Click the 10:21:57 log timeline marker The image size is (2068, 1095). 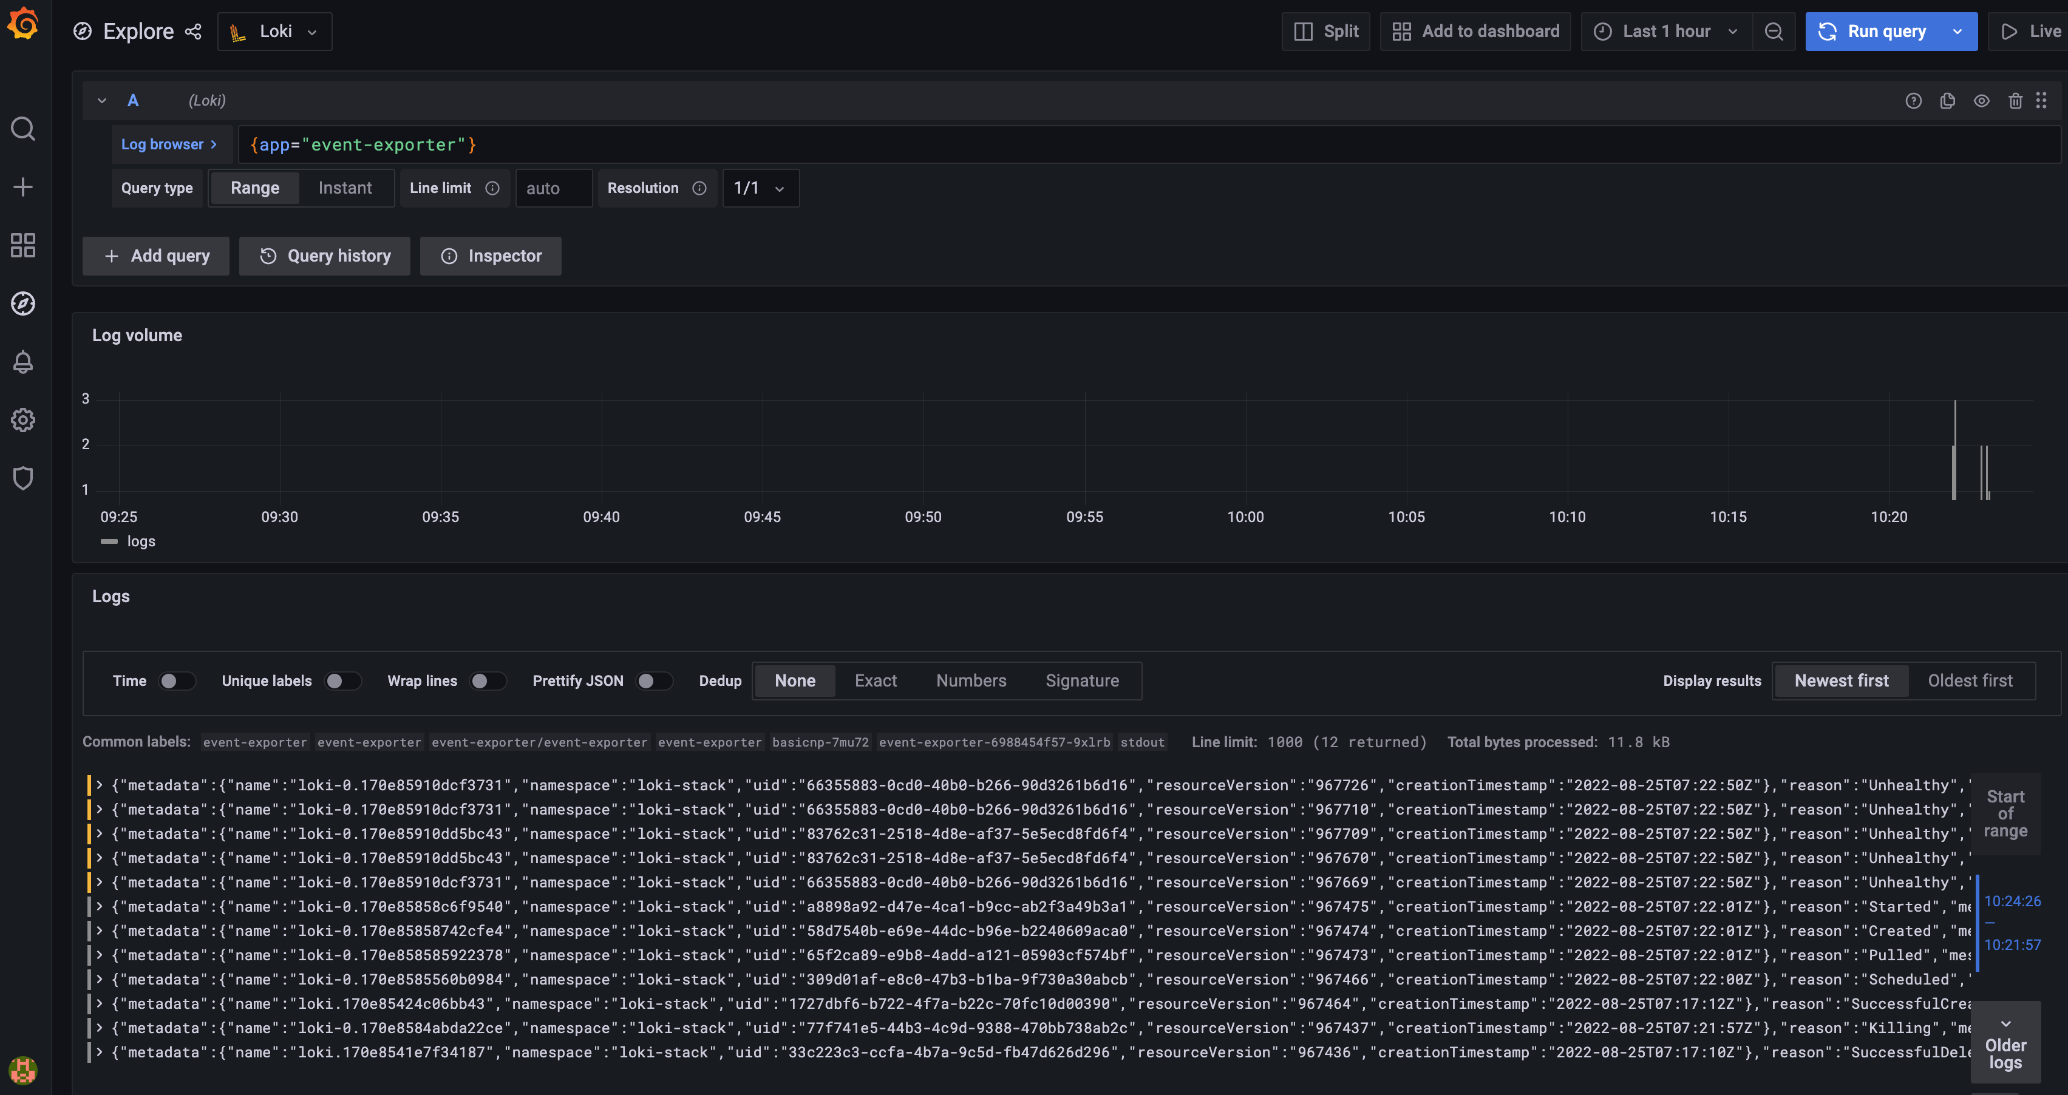pyautogui.click(x=2012, y=945)
